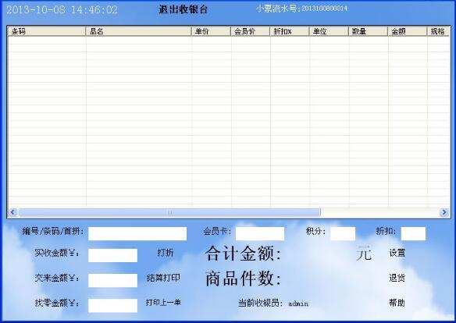The width and height of the screenshot is (456, 323).
Task: Open the 帮助 help option
Action: (397, 303)
